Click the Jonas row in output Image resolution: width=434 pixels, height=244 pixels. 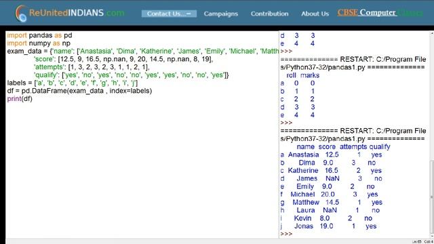(328, 226)
